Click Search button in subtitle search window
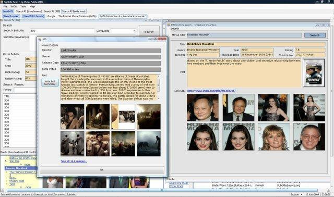 (149, 32)
